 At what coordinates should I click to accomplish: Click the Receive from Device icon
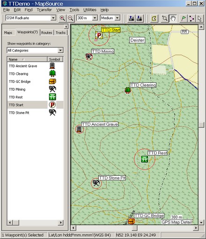(x=139, y=18)
